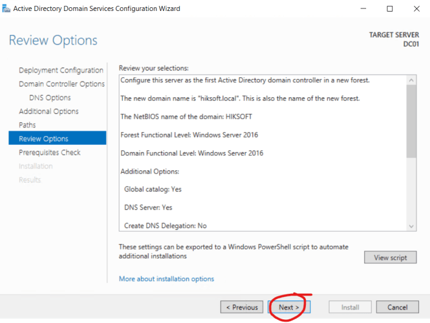Image resolution: width=430 pixels, height=323 pixels.
Task: Open More about installation options link
Action: (x=166, y=279)
